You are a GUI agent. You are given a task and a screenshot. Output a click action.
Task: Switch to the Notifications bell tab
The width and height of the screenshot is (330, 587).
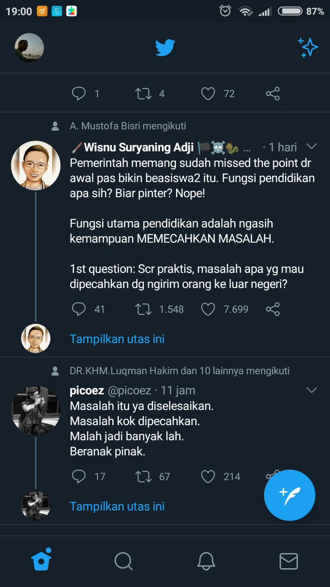click(206, 561)
